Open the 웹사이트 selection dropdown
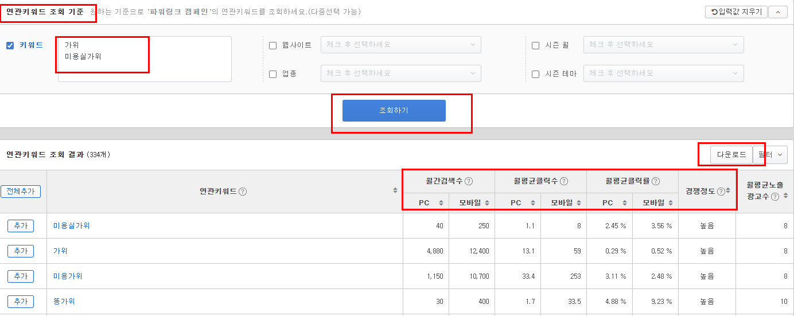The height and width of the screenshot is (316, 794). [x=401, y=45]
